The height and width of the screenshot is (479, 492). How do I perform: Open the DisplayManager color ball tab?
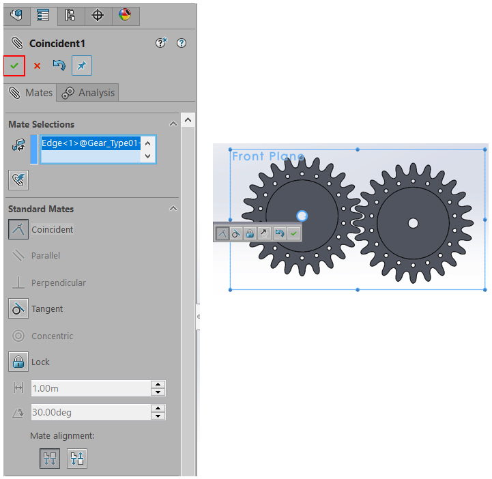click(125, 15)
